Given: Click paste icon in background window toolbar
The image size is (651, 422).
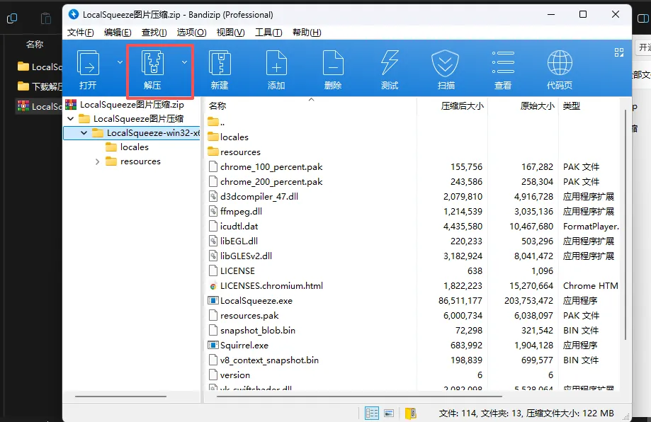Looking at the screenshot, I should pyautogui.click(x=45, y=18).
